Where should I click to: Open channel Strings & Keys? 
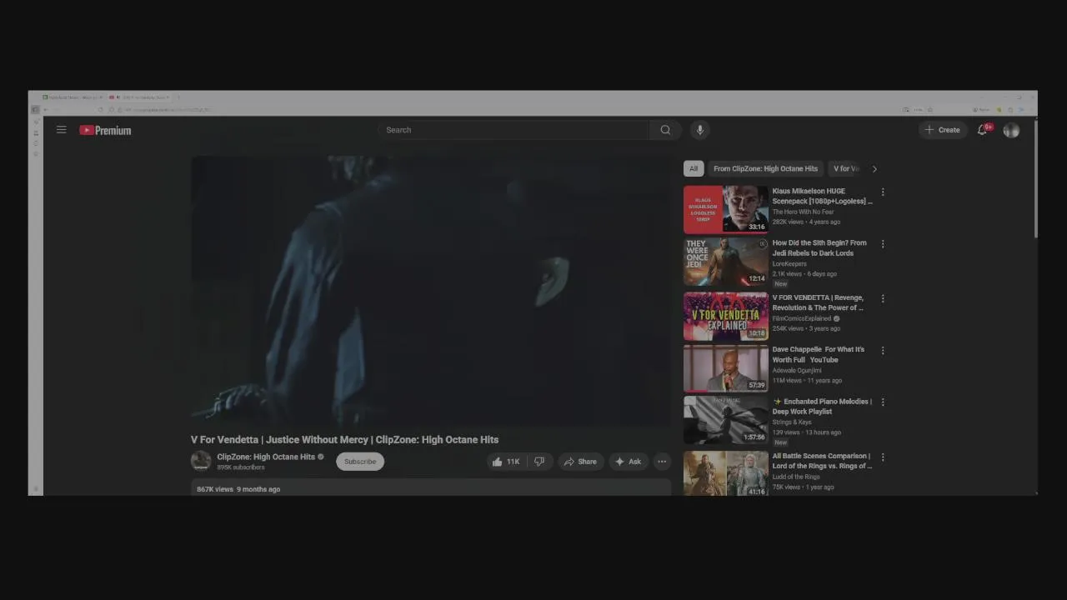click(x=792, y=422)
